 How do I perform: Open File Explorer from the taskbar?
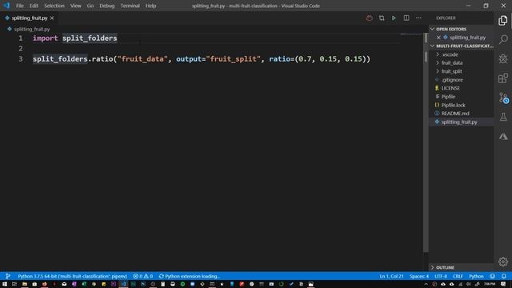[25, 284]
